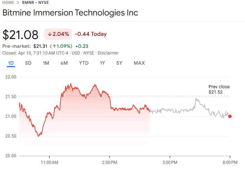
Task: Click the breadcrumb chevron after HOME
Action: [x=18, y=2]
